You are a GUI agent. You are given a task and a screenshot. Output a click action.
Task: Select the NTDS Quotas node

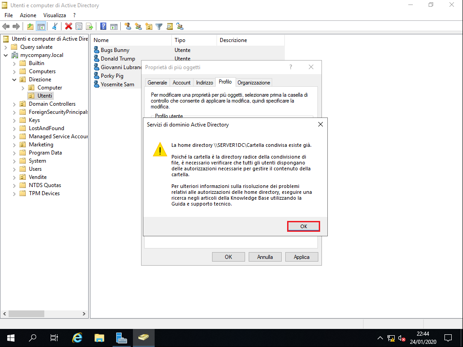[45, 185]
